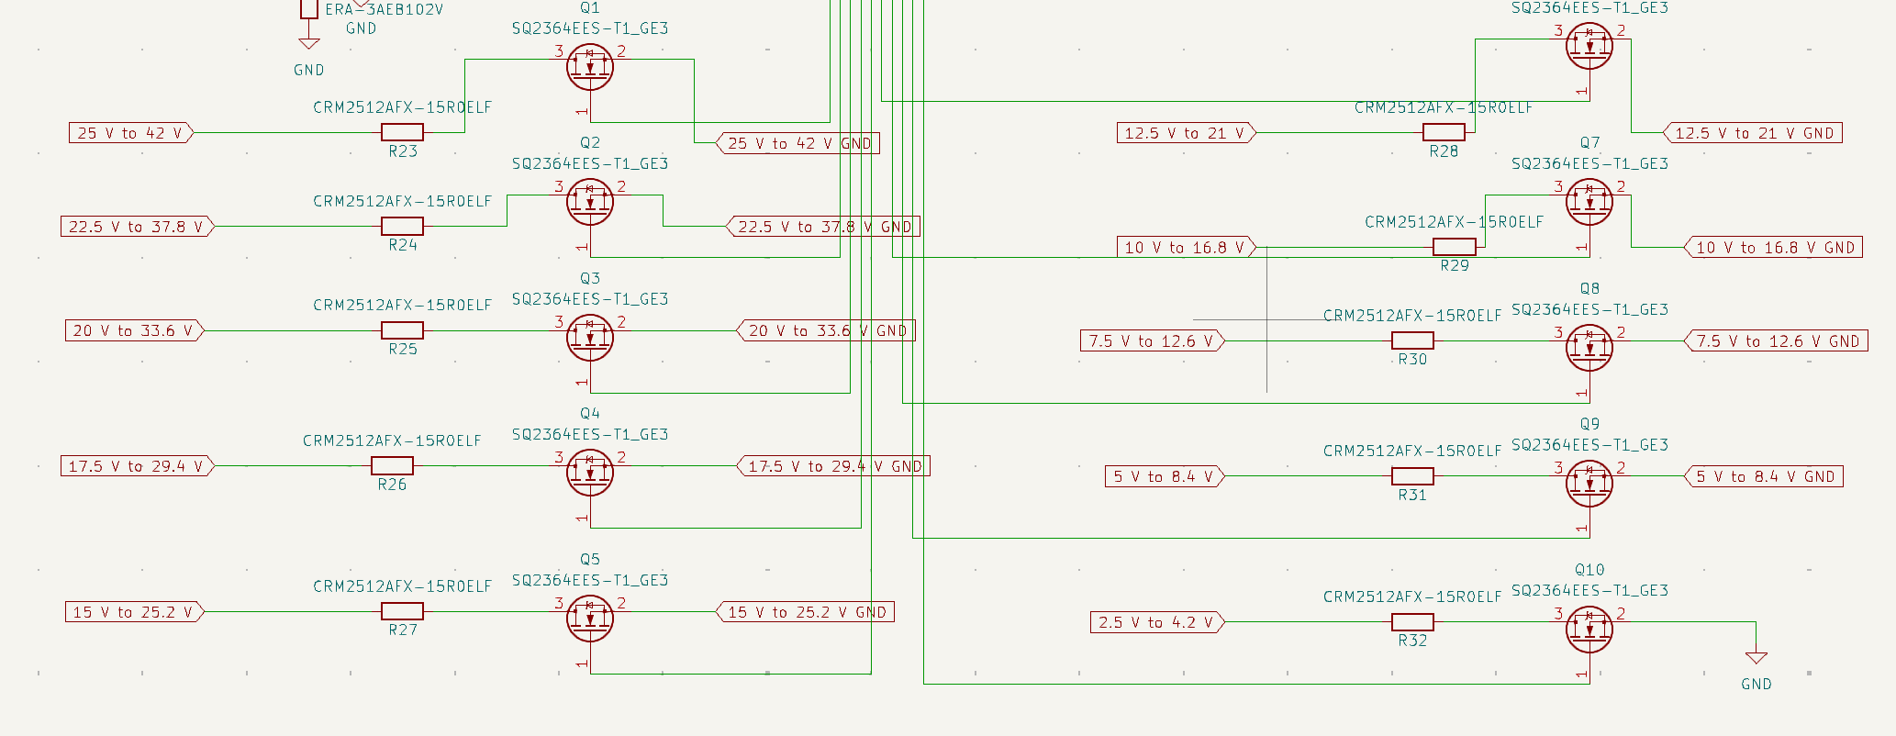Click the 'Q1' reference designator text
This screenshot has height=736, width=1896.
click(589, 8)
